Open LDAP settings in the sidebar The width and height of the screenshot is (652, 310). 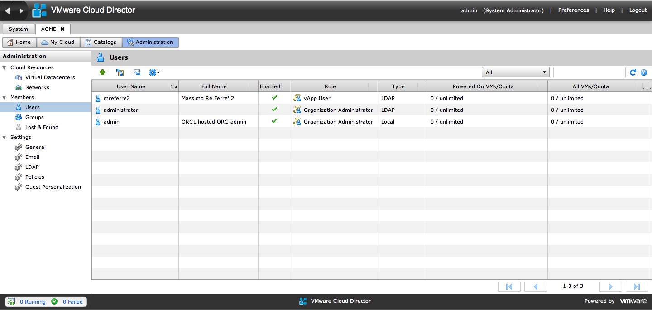coord(32,167)
